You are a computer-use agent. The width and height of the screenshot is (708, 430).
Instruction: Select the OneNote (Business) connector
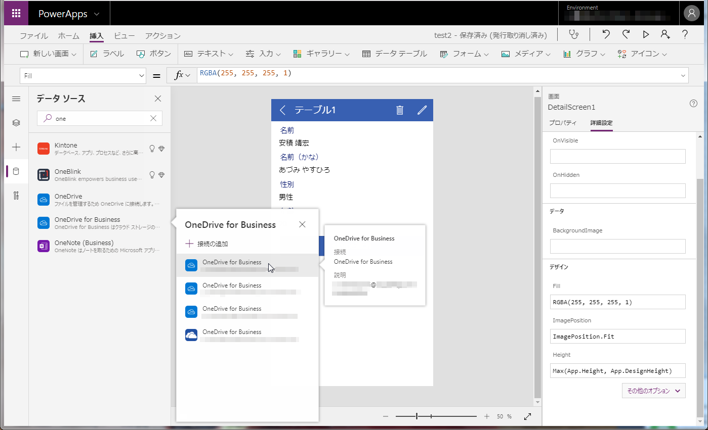(100, 246)
